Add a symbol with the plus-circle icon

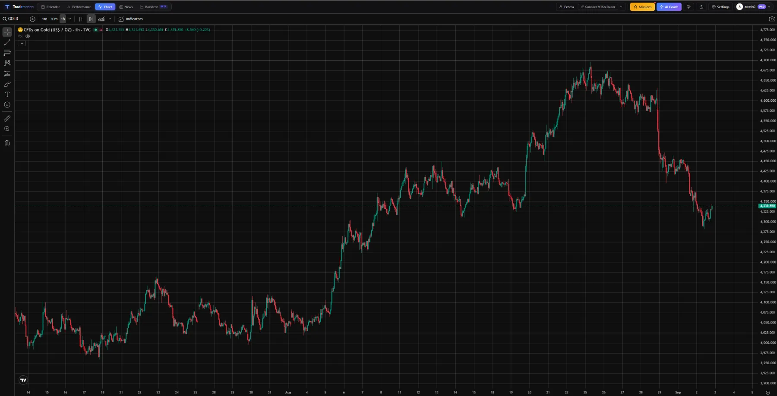point(32,19)
